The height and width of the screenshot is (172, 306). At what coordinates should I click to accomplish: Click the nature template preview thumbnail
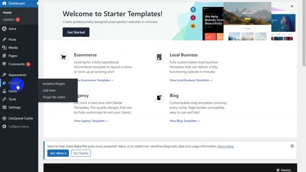pos(247,21)
